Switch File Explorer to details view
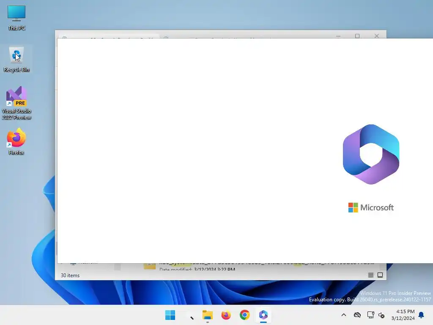Viewport: 433px width, 325px height. 370,275
